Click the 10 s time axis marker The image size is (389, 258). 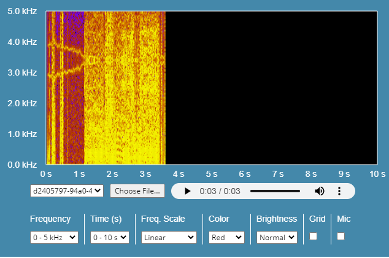click(x=377, y=174)
